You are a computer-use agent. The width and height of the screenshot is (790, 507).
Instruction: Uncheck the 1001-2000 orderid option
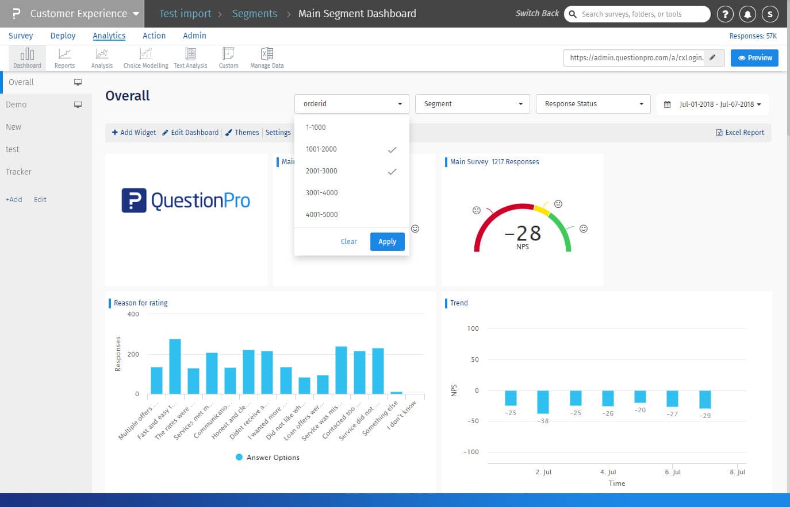point(351,149)
